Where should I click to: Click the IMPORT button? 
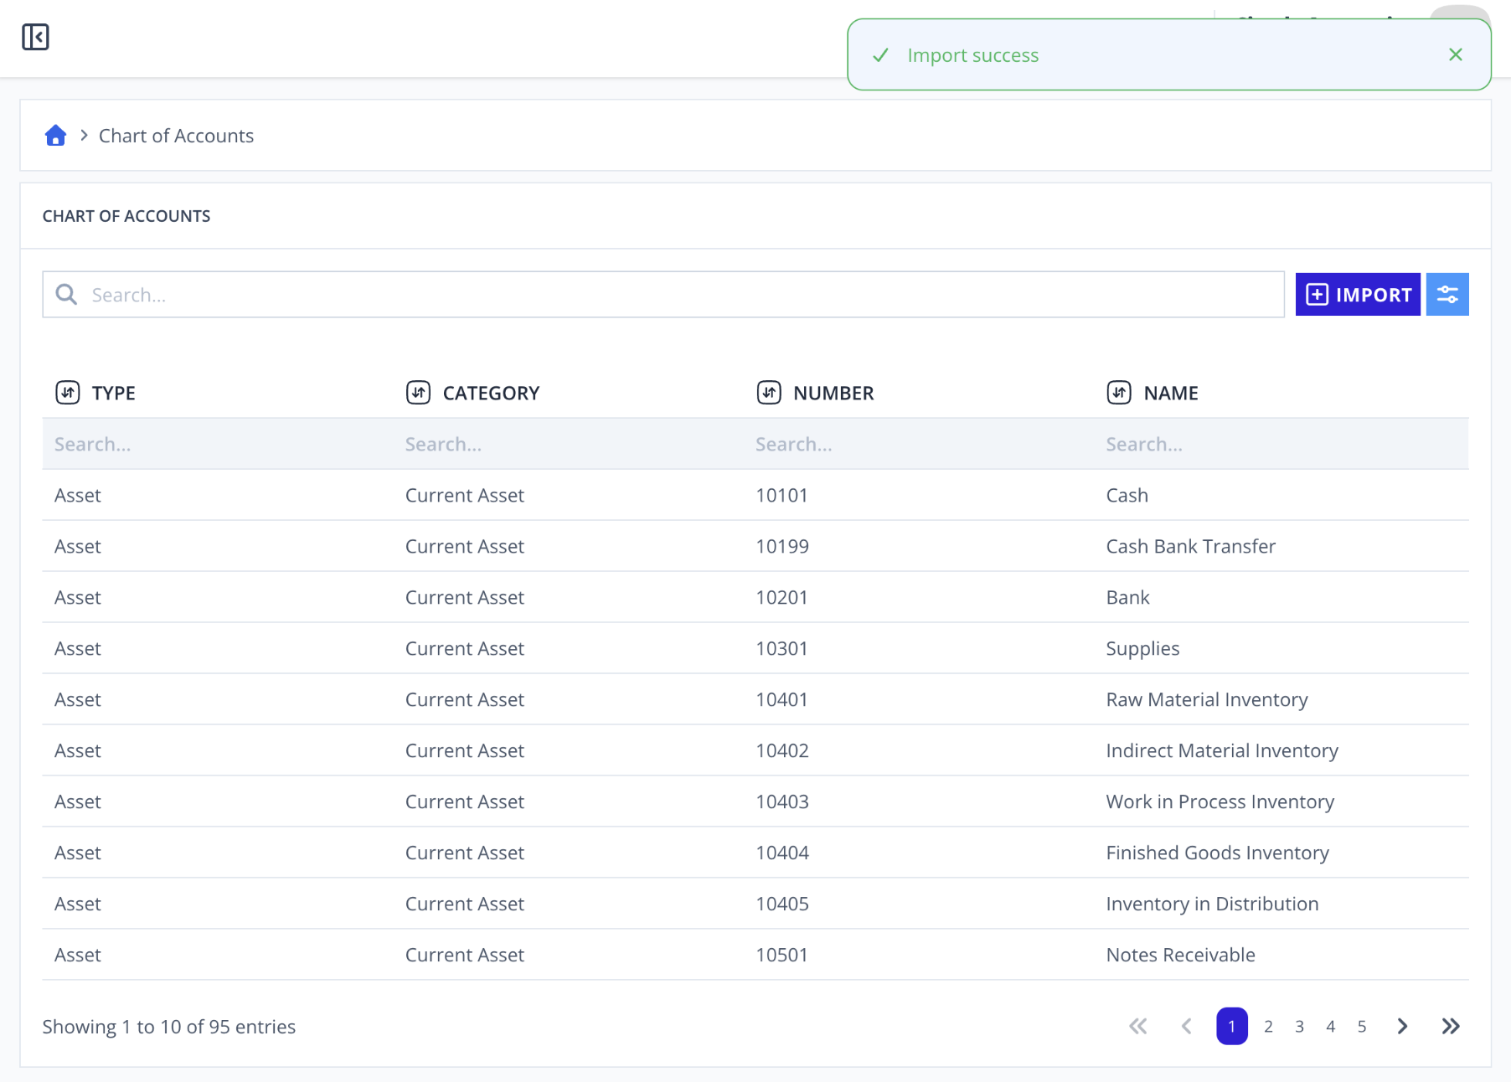(1358, 295)
